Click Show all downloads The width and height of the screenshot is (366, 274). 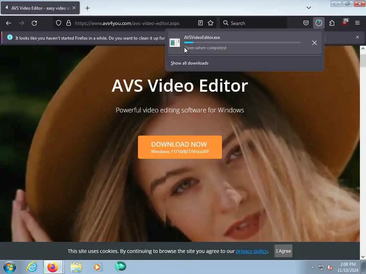click(x=189, y=63)
